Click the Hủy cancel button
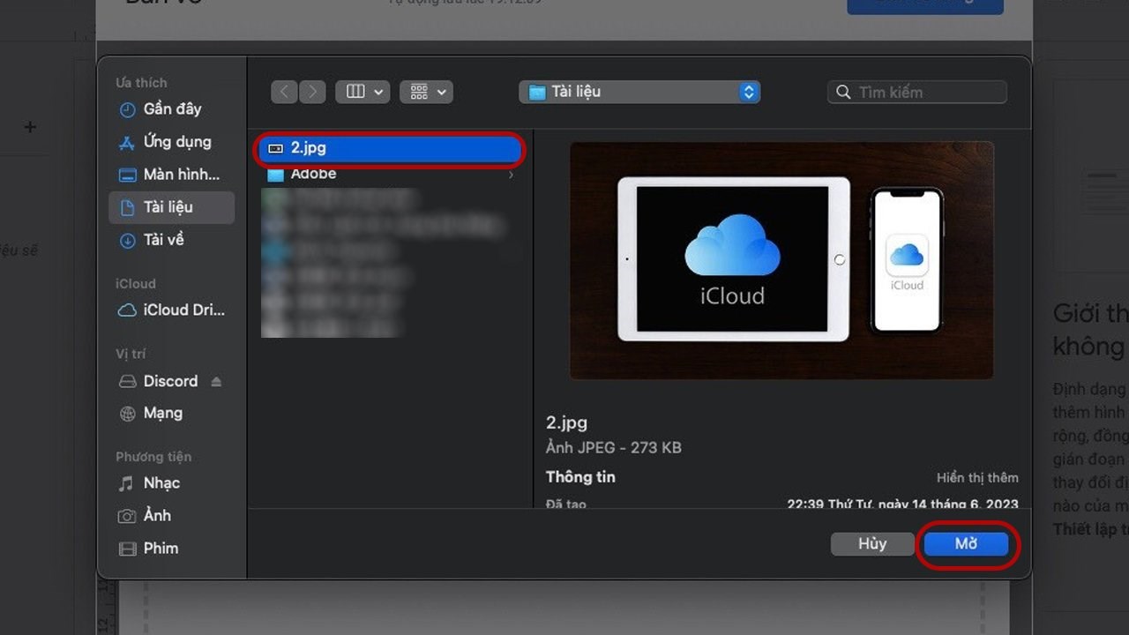This screenshot has height=635, width=1129. 872,544
